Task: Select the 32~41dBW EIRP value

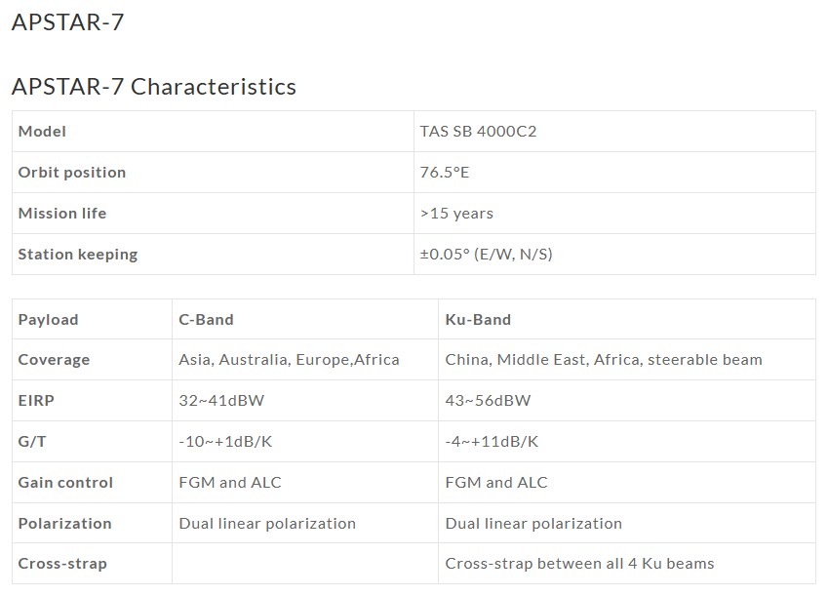Action: [x=221, y=400]
